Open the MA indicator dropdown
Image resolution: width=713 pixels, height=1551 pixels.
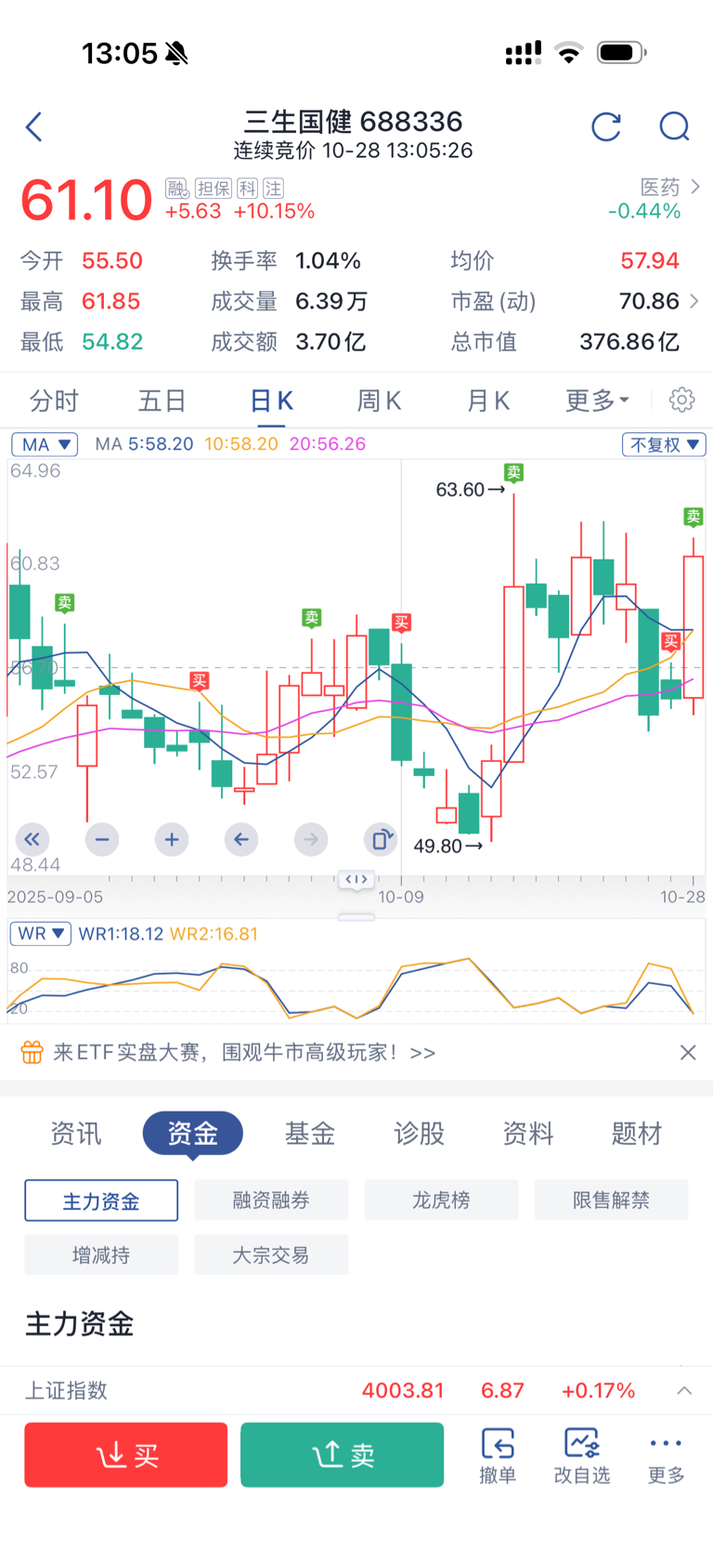[x=45, y=444]
